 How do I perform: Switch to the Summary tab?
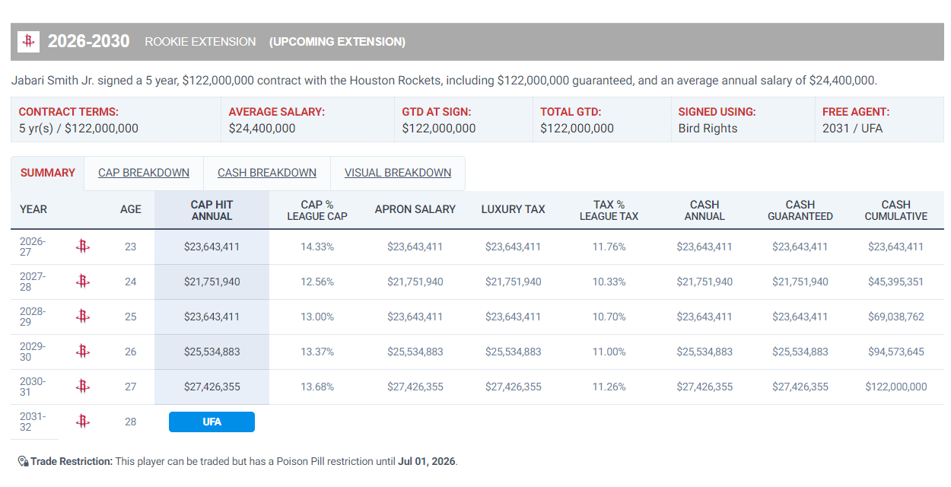point(48,173)
